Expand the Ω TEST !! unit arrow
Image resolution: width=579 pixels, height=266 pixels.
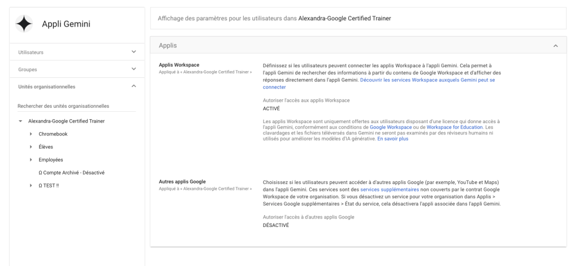(x=31, y=186)
